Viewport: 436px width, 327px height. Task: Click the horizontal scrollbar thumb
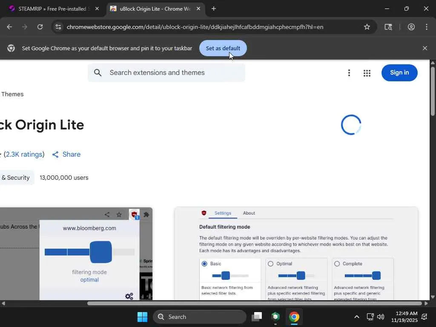(x=255, y=303)
